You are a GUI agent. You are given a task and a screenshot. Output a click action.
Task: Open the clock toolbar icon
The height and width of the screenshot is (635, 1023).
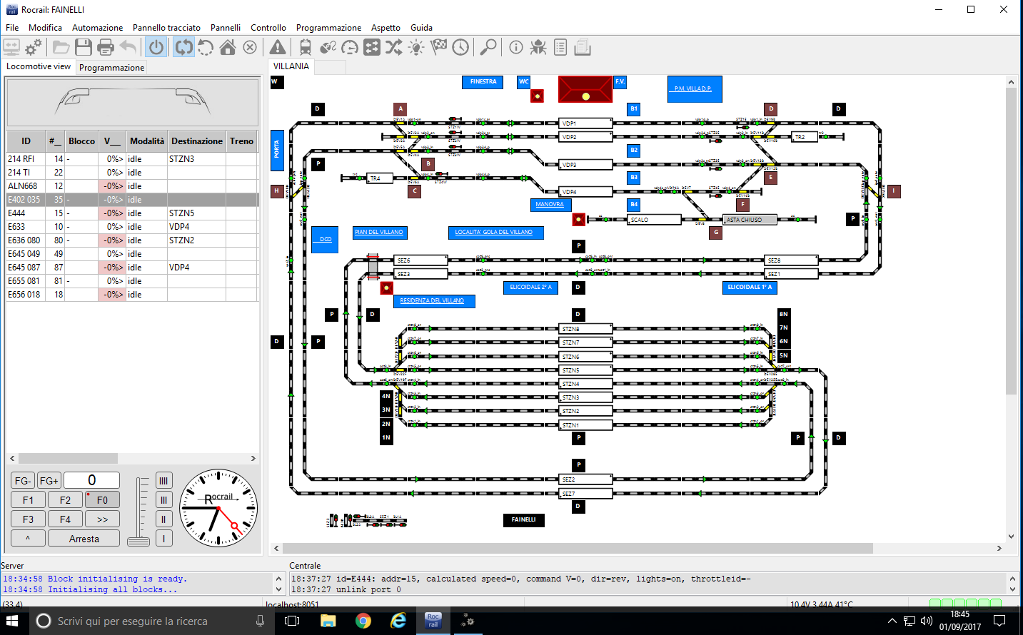pos(460,48)
